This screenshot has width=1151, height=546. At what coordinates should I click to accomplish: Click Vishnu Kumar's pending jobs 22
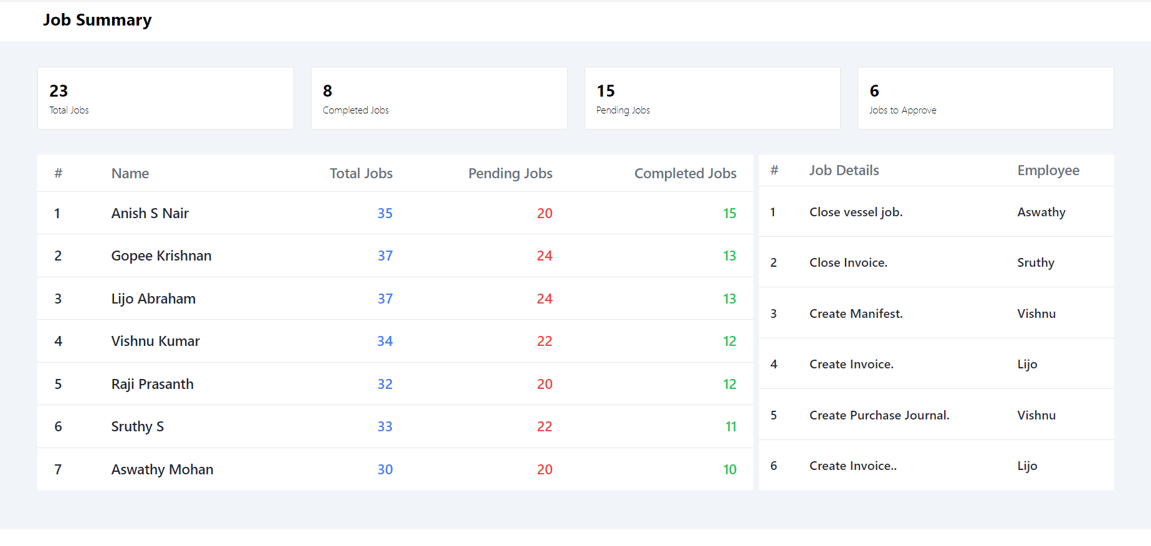(545, 341)
